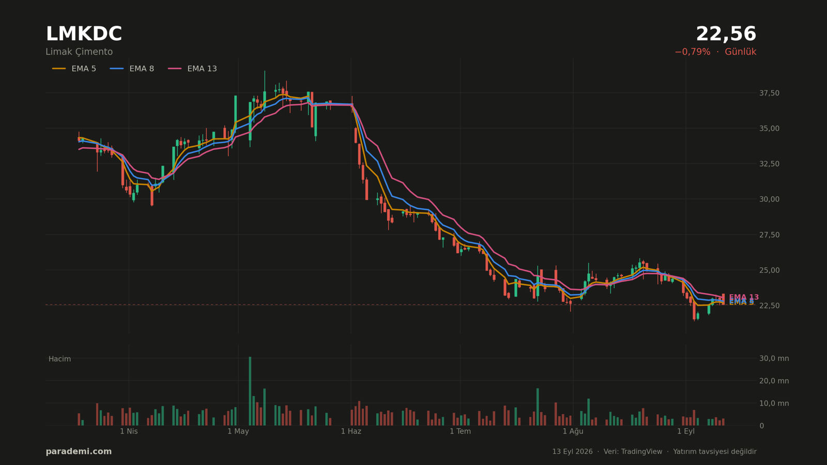
Task: Click the 30,00 price axis label
Action: point(769,199)
